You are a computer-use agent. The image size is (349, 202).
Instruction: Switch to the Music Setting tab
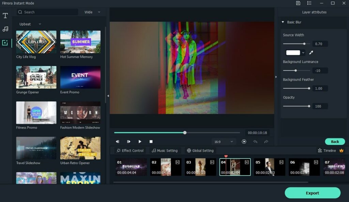165,150
